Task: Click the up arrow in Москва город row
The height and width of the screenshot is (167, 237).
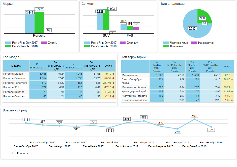Action: coord(232,75)
